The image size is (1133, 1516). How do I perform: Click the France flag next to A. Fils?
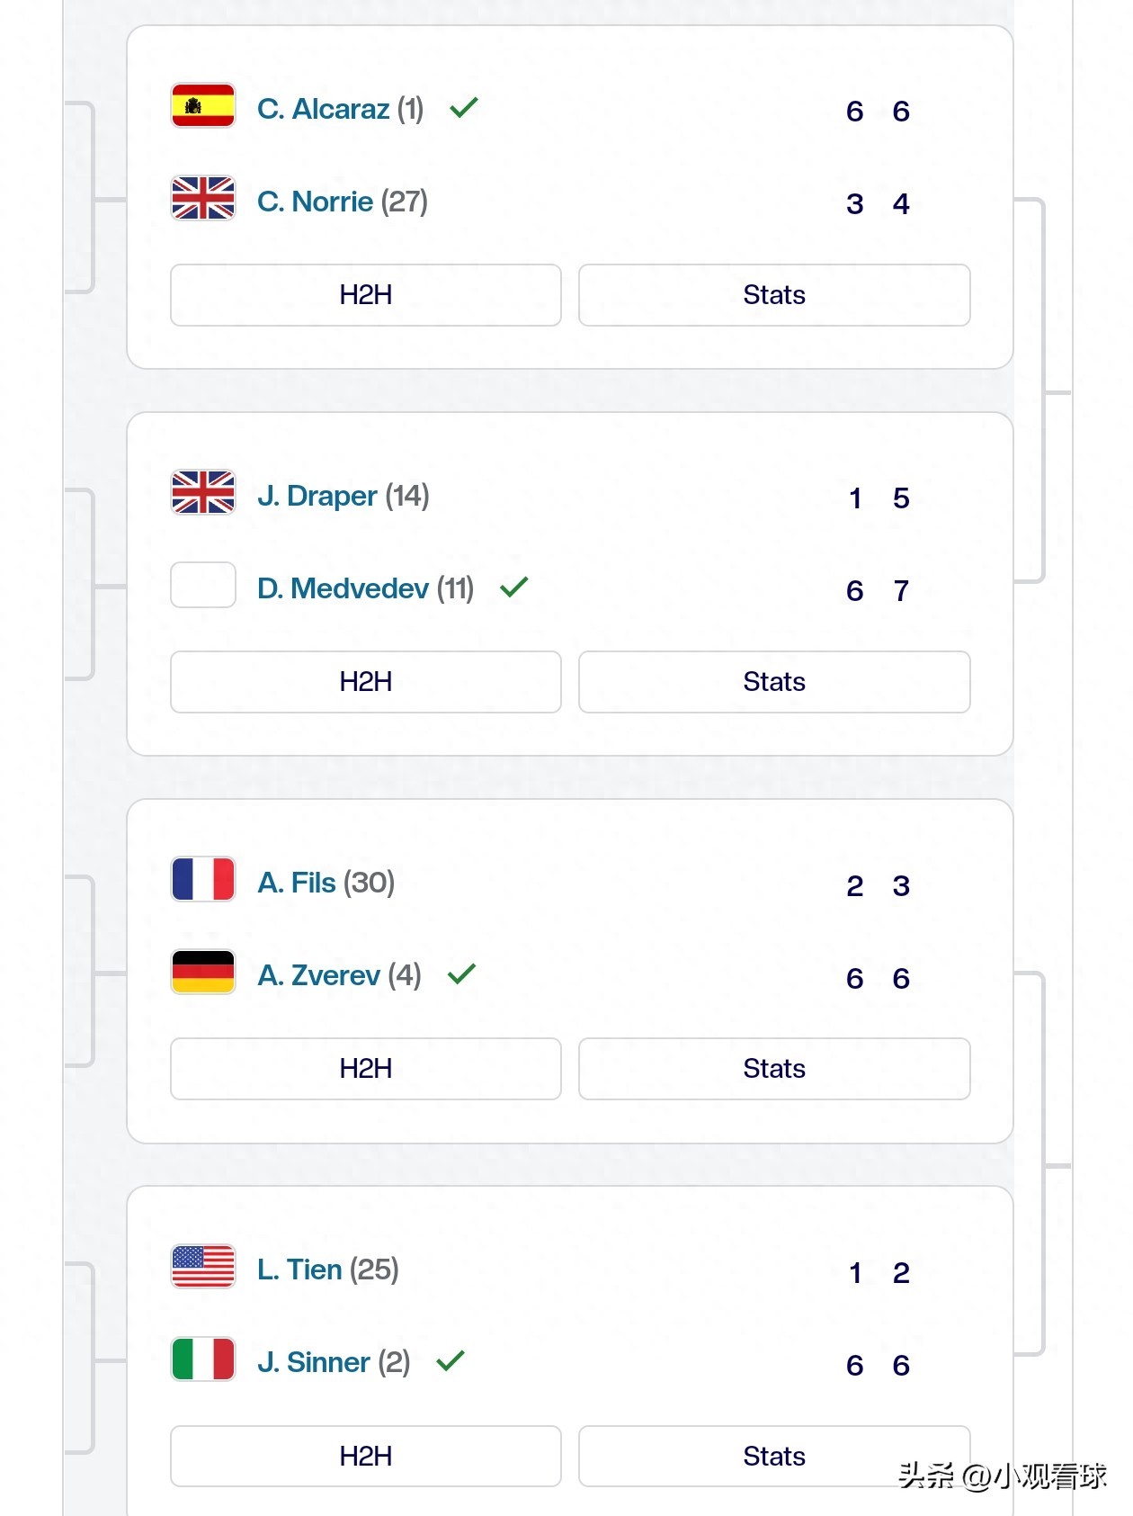[x=202, y=880]
